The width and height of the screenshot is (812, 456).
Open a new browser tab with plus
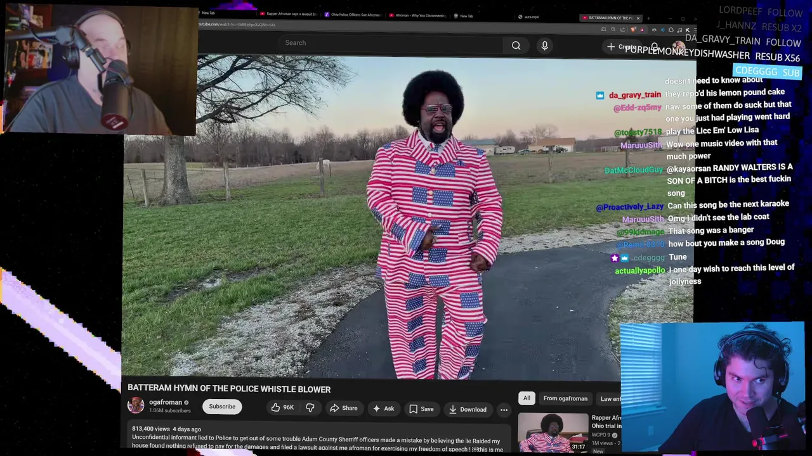click(648, 18)
